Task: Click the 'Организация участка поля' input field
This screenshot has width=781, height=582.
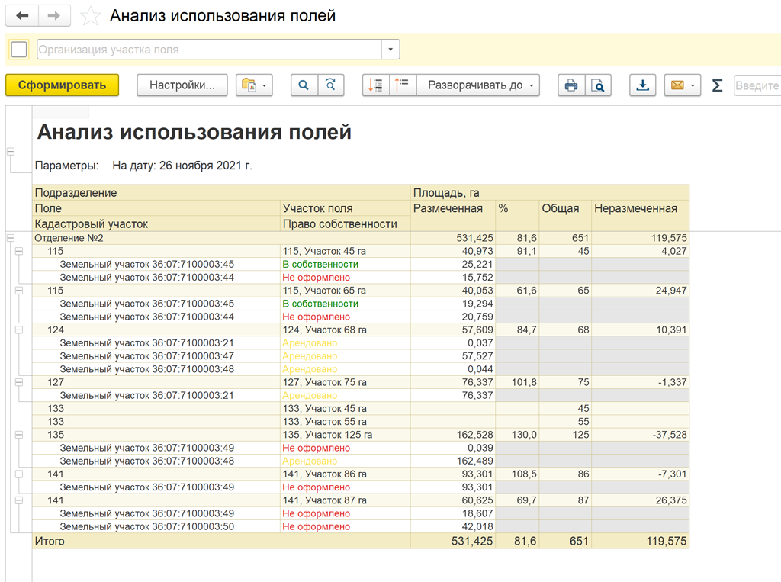Action: click(208, 50)
